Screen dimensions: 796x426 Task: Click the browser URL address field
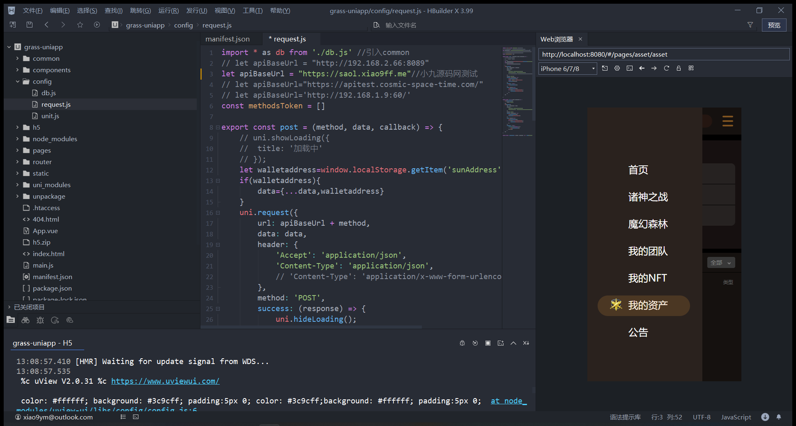click(663, 54)
